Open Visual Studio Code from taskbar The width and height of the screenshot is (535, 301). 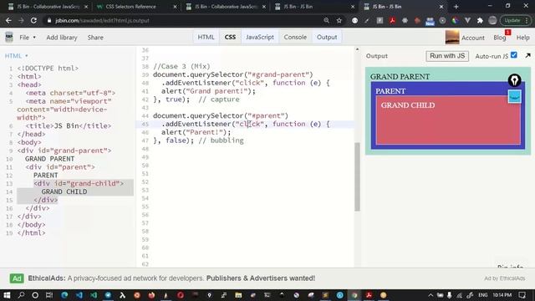79,295
